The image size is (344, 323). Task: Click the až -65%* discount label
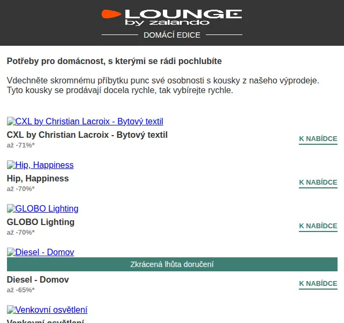click(21, 290)
